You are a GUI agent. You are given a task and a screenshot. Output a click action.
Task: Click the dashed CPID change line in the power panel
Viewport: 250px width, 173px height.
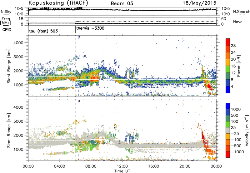tap(76, 66)
